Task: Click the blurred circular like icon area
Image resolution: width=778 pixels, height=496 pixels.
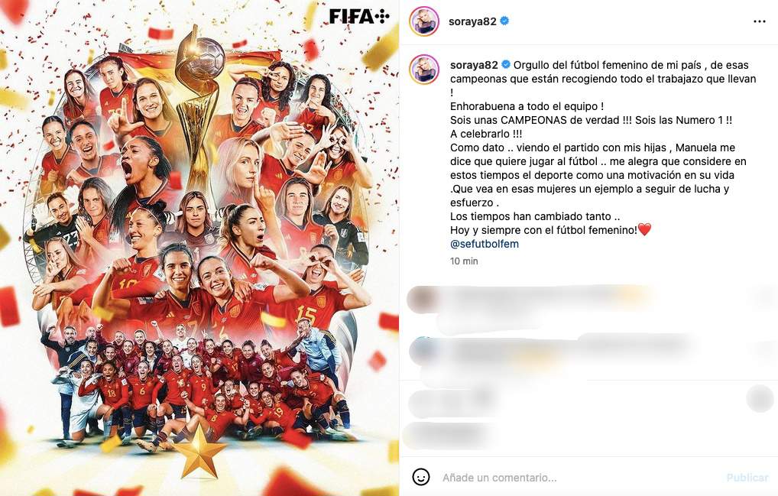Action: pos(760,399)
